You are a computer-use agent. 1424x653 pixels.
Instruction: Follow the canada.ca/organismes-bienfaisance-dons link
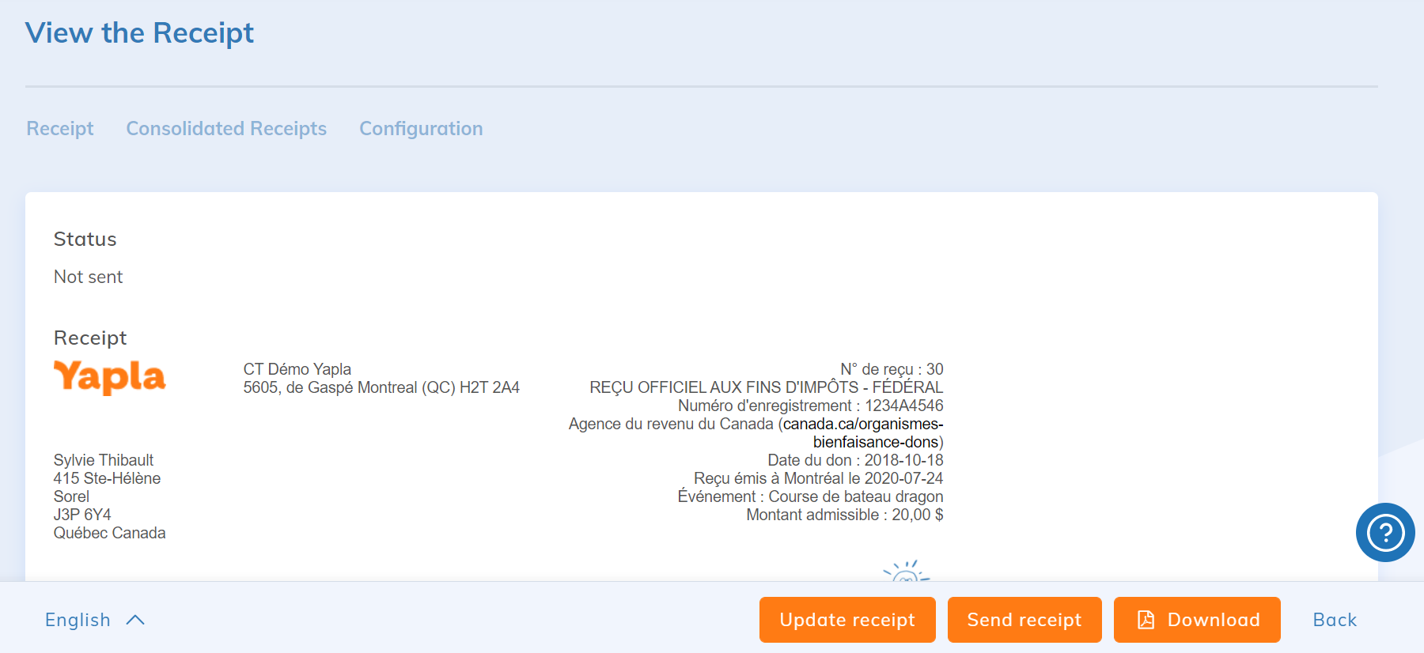862,425
